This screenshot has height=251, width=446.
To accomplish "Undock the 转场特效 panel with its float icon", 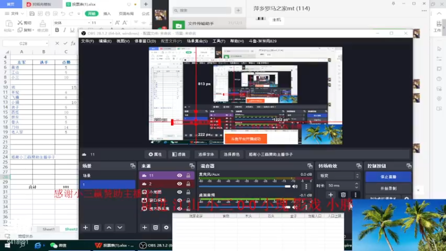I will click(x=358, y=166).
